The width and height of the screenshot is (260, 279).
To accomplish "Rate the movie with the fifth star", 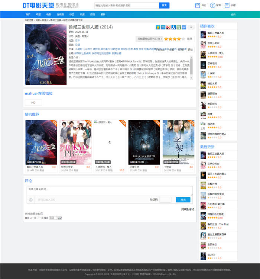I will click(x=183, y=39).
